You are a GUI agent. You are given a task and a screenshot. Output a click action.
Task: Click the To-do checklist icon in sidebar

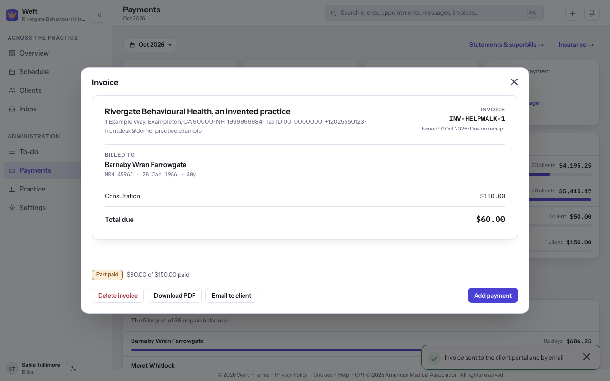(x=12, y=152)
